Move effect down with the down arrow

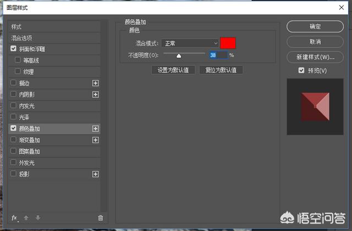(38, 217)
